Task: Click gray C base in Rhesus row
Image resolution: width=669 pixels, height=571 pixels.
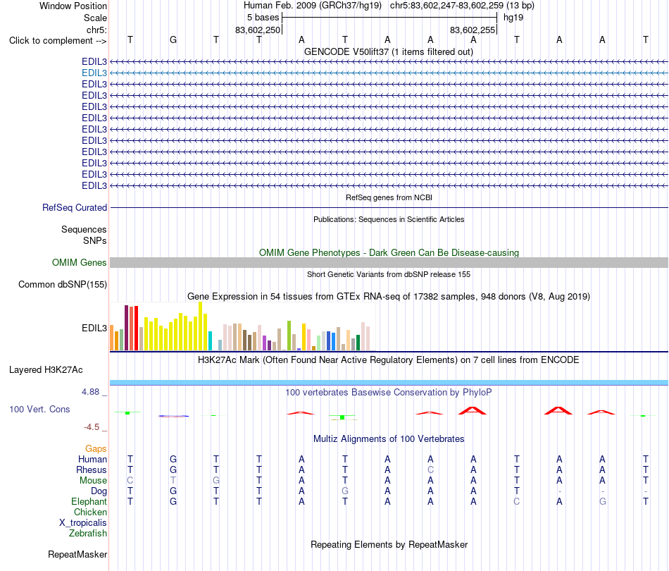Action: (430, 469)
